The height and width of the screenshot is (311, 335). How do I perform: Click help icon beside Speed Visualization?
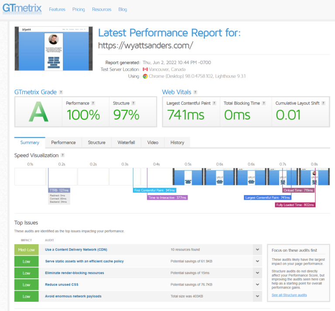click(63, 155)
